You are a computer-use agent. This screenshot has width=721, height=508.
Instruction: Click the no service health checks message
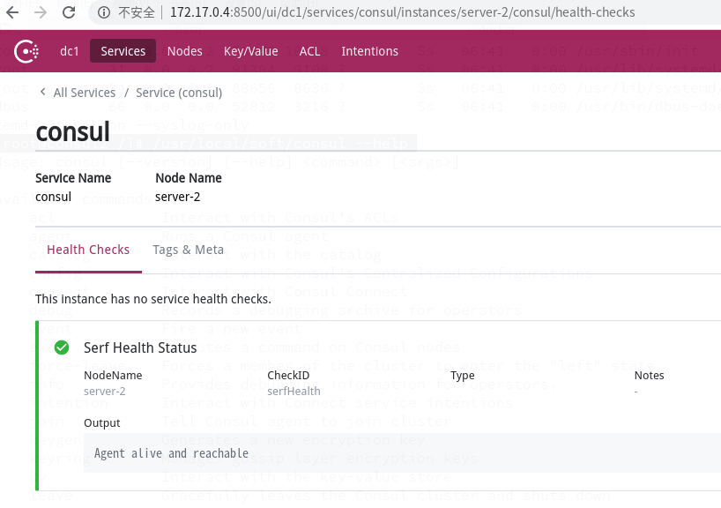point(153,299)
